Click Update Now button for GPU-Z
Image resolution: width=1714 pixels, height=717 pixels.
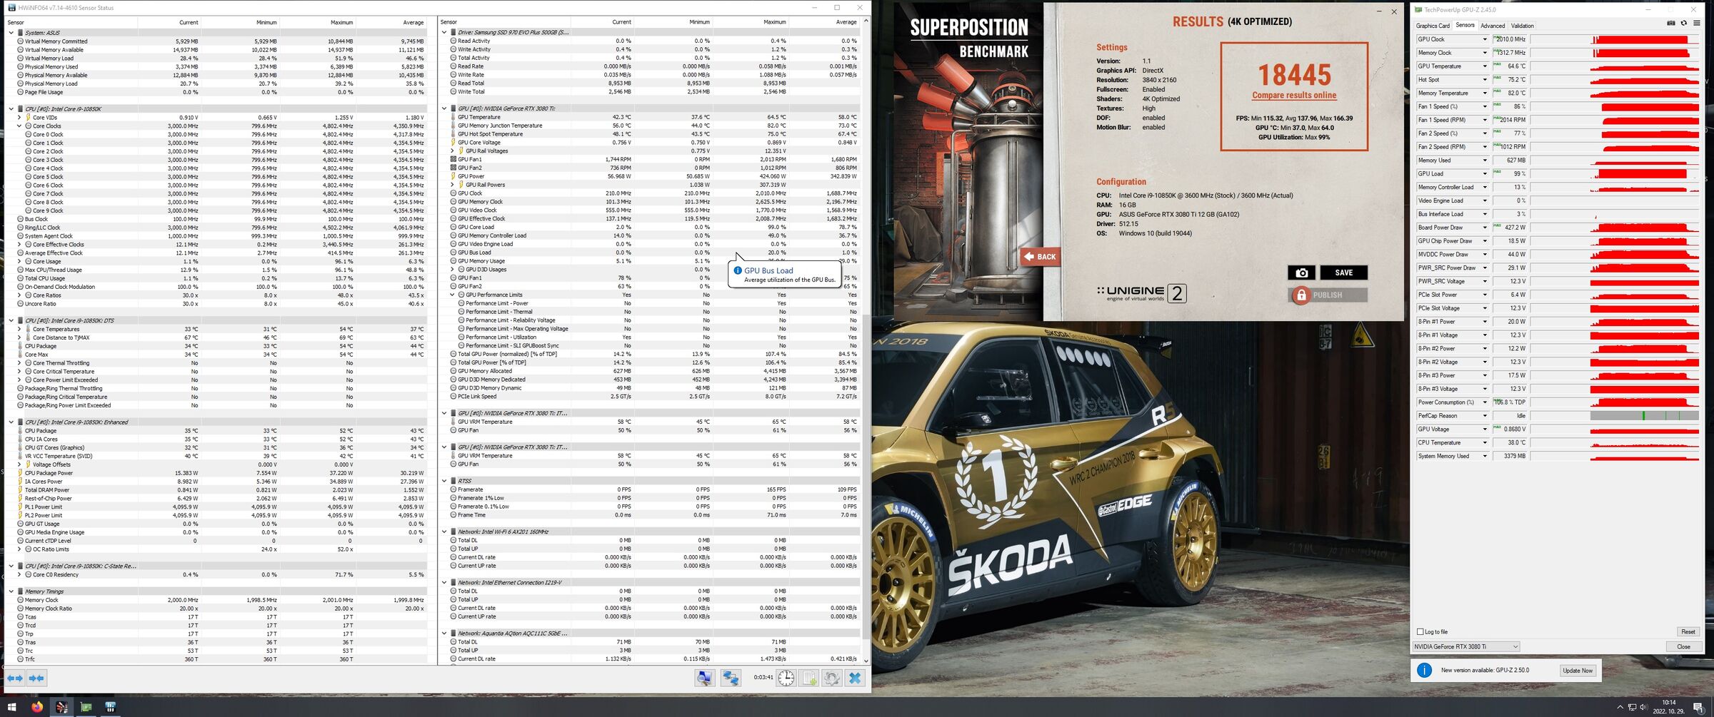pyautogui.click(x=1577, y=671)
